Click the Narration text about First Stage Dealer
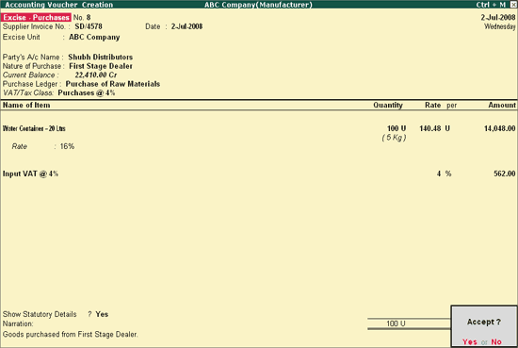 pos(70,335)
